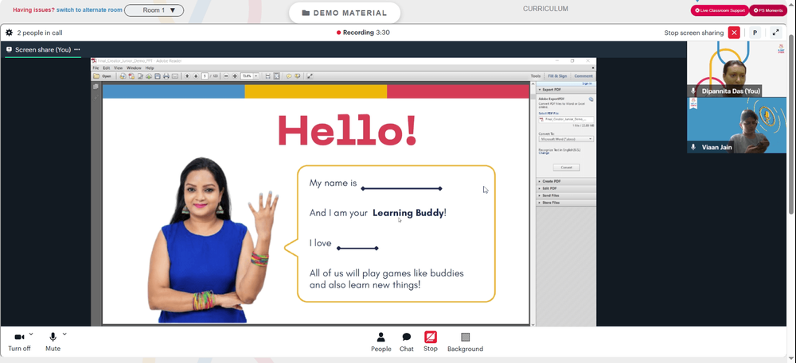Turn off the camera

[19, 337]
